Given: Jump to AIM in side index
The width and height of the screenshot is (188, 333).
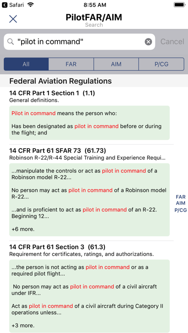Looking at the screenshot, I should click(x=180, y=203).
